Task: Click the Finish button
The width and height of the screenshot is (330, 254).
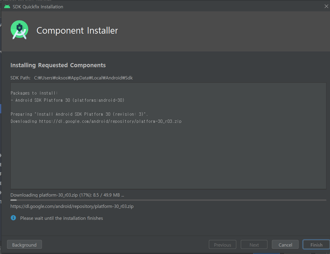Action: pyautogui.click(x=316, y=245)
